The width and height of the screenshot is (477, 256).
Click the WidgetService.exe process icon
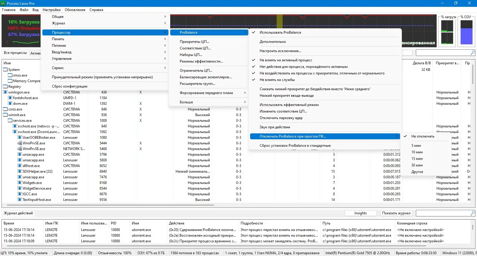pyautogui.click(x=20, y=188)
